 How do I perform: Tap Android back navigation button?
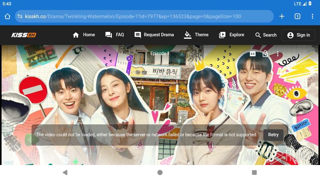65,172
